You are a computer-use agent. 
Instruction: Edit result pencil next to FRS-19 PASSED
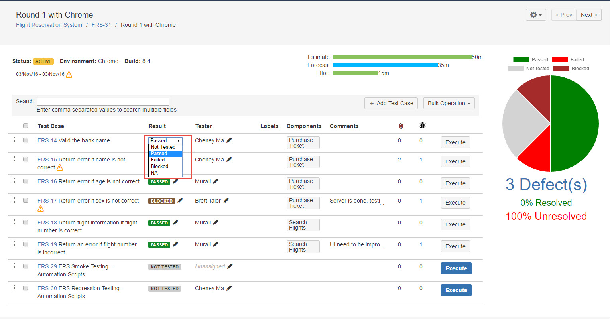[x=175, y=244]
